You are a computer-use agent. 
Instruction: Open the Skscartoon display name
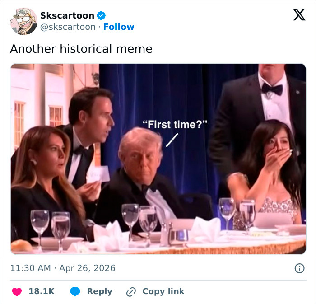point(67,16)
